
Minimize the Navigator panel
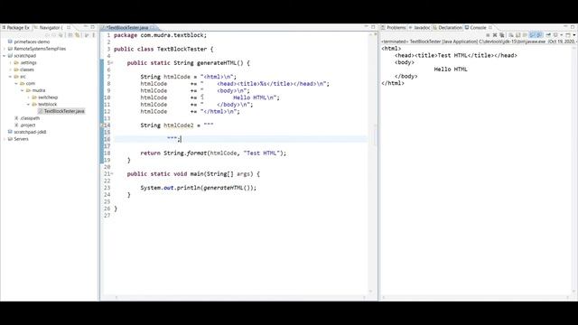pyautogui.click(x=86, y=27)
